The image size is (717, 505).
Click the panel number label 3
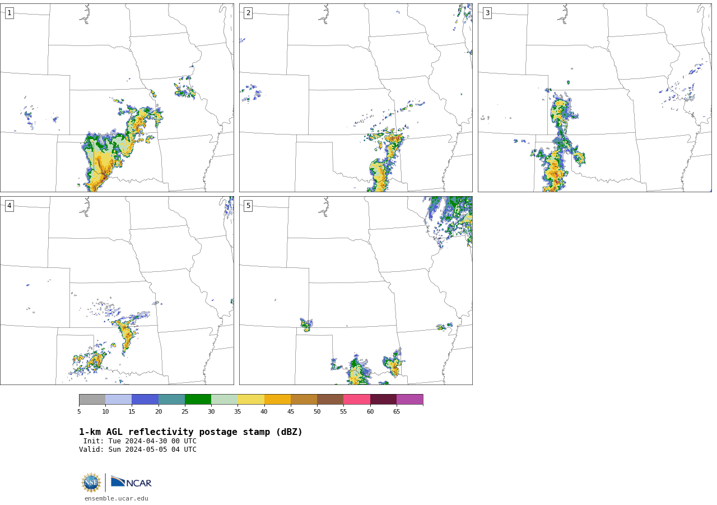pyautogui.click(x=487, y=13)
